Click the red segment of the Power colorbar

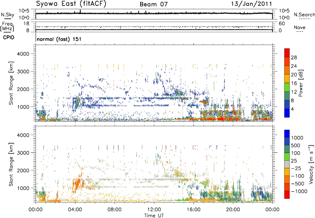click(287, 53)
